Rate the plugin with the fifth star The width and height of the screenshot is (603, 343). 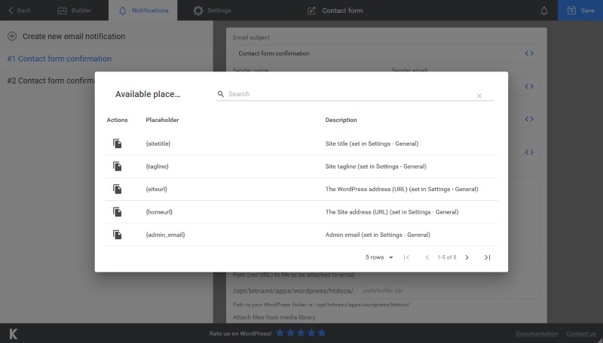click(x=322, y=332)
